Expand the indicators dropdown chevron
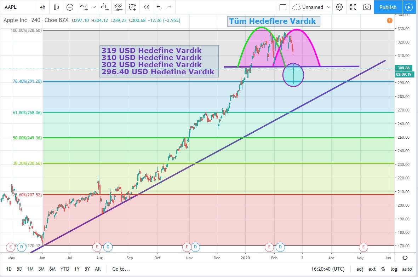418x277 pixels. [94, 7]
